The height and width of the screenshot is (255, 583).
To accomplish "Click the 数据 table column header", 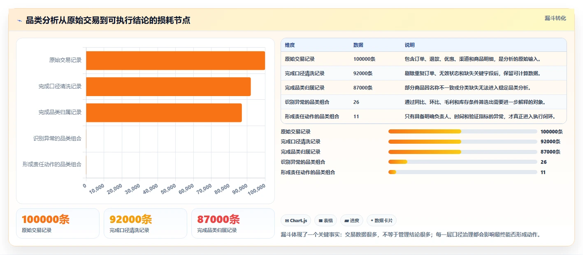I will pos(358,45).
